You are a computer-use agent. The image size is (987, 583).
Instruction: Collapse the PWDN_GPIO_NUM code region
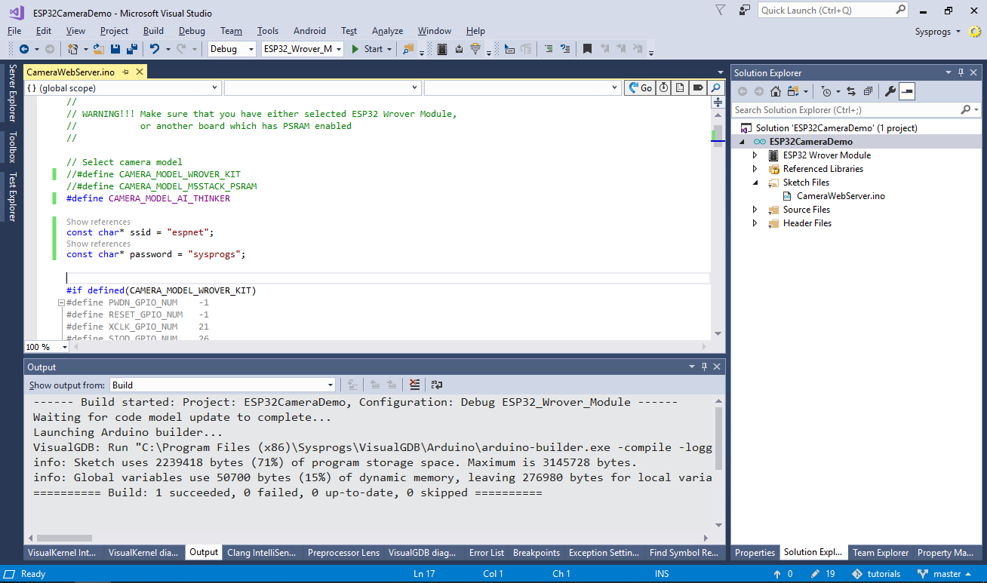click(61, 302)
